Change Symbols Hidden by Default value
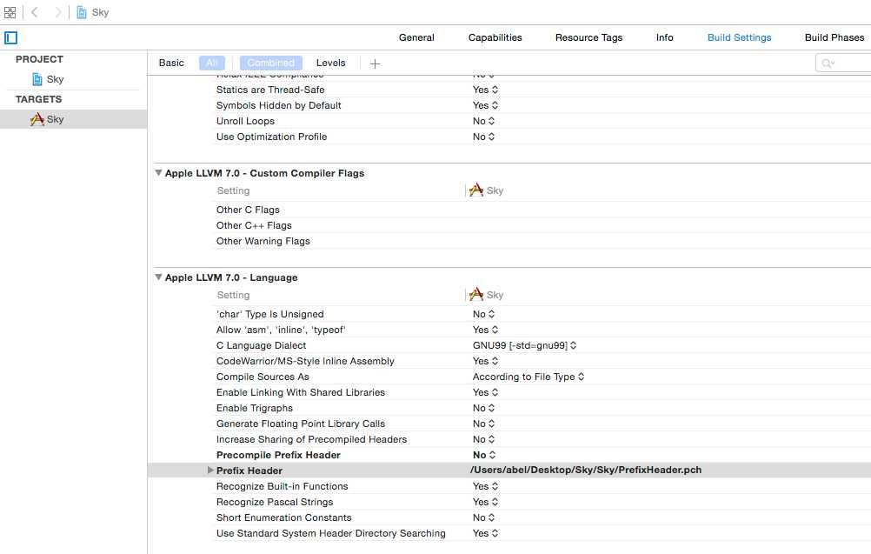The height and width of the screenshot is (554, 871). (485, 105)
